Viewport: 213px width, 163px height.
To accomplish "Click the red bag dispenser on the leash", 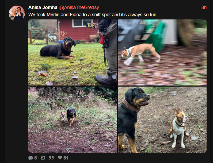I will (x=102, y=40).
